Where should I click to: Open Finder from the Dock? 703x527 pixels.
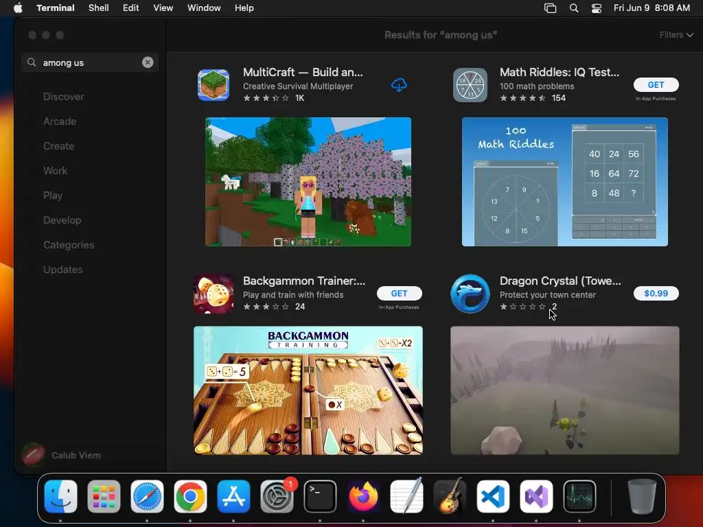[x=60, y=497]
